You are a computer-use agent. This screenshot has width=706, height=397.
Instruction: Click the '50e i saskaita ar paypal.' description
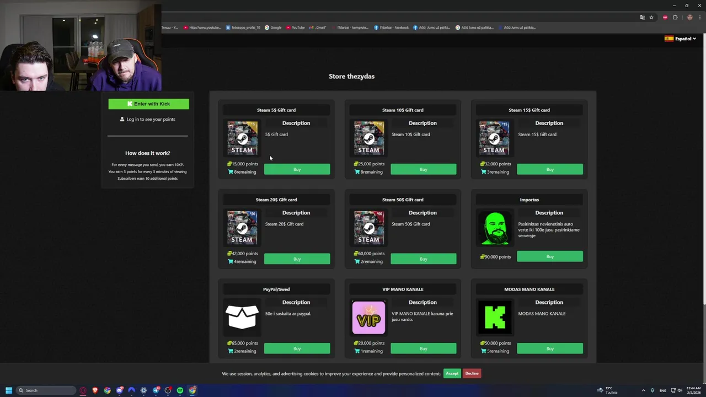pos(288,314)
